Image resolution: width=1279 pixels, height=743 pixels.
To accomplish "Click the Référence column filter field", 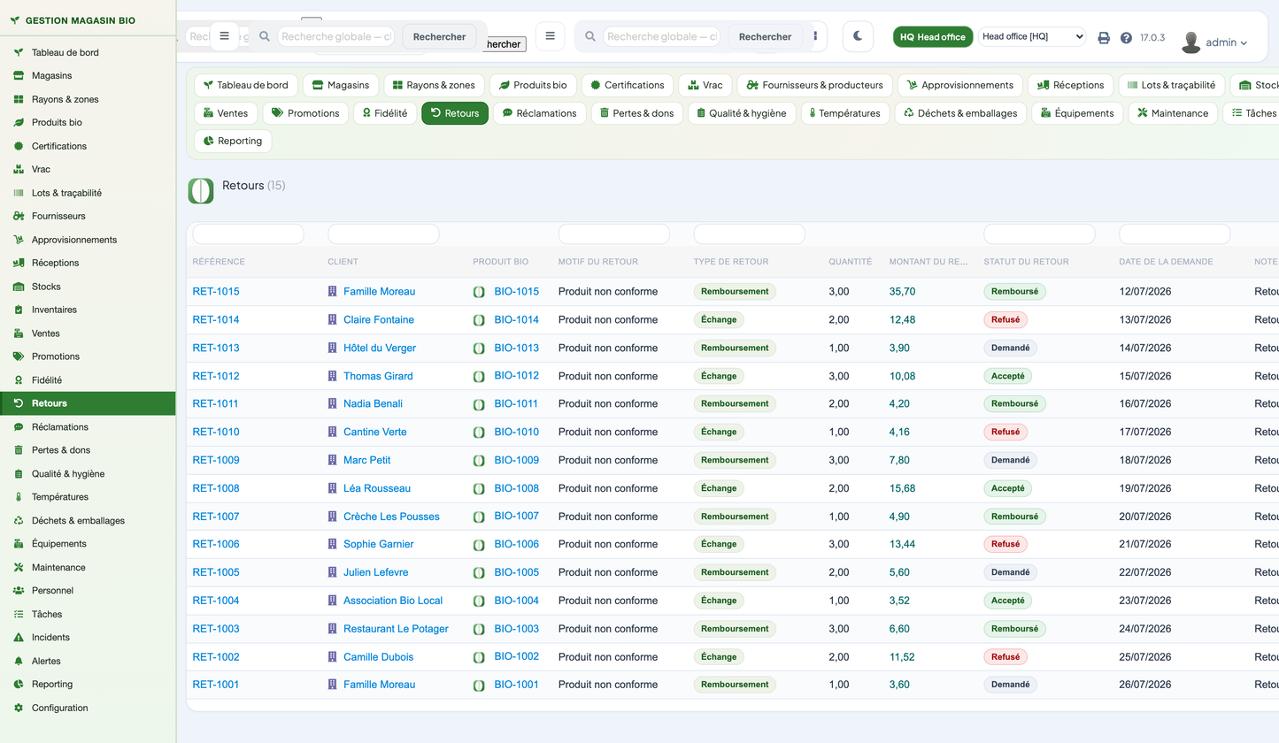I will 248,234.
